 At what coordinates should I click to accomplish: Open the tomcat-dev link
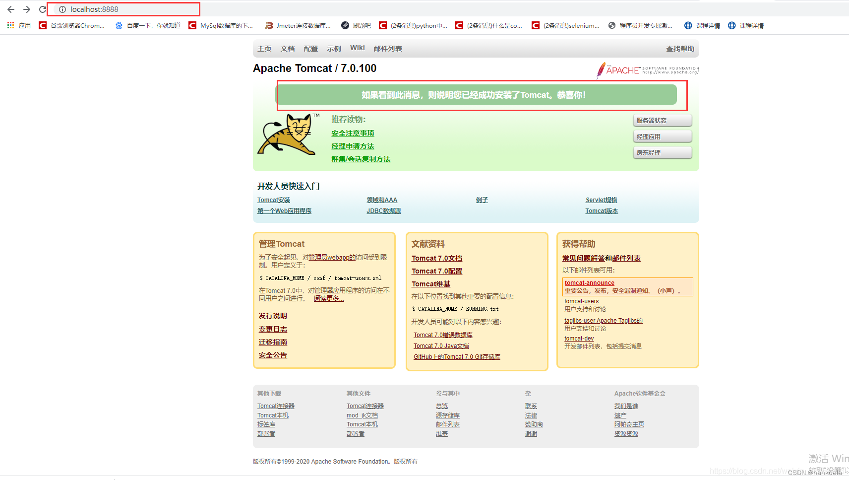(579, 338)
